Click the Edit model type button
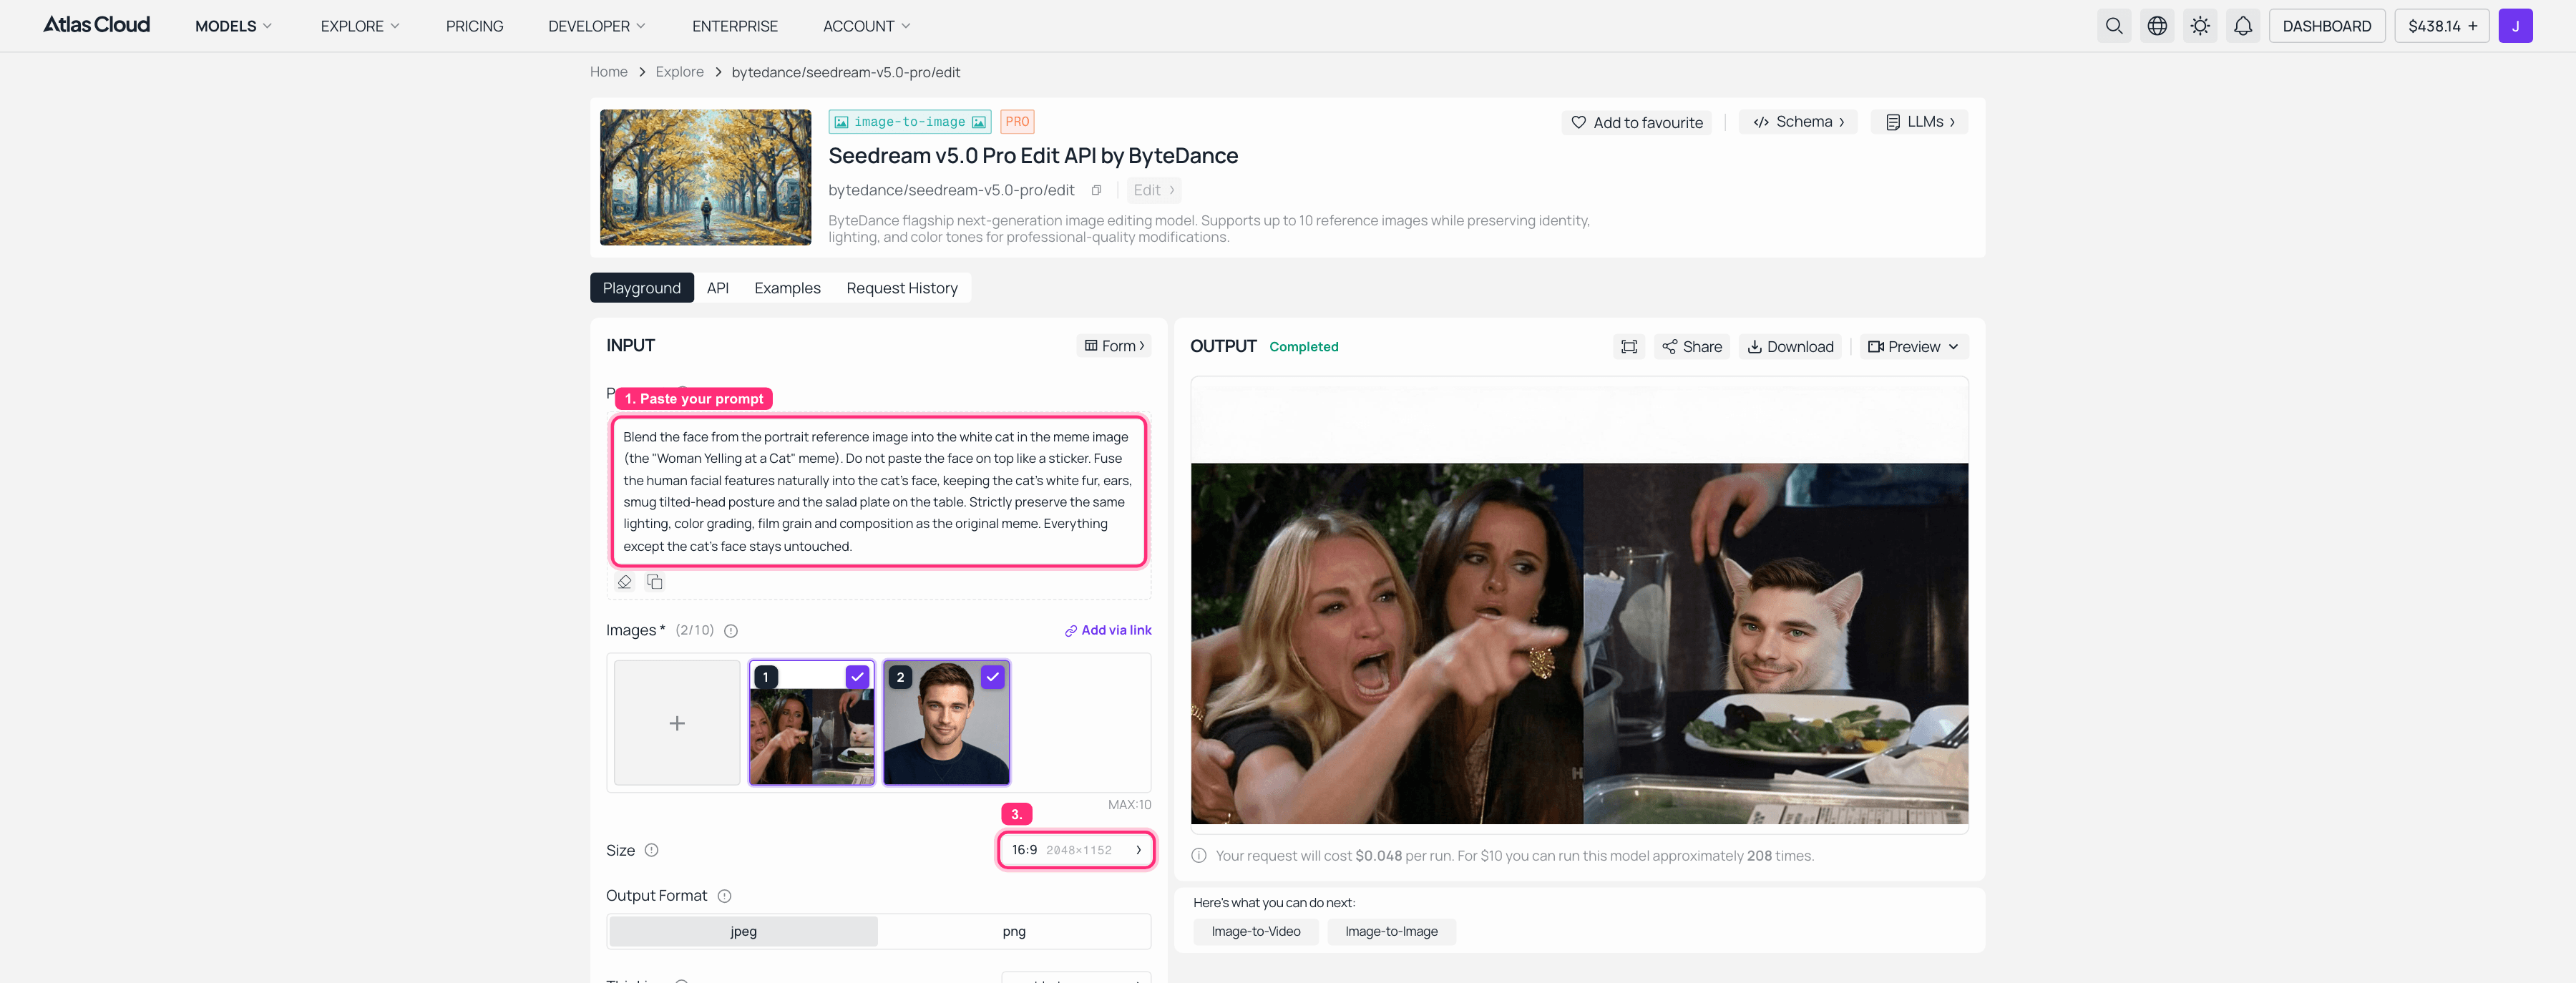 (x=1153, y=190)
